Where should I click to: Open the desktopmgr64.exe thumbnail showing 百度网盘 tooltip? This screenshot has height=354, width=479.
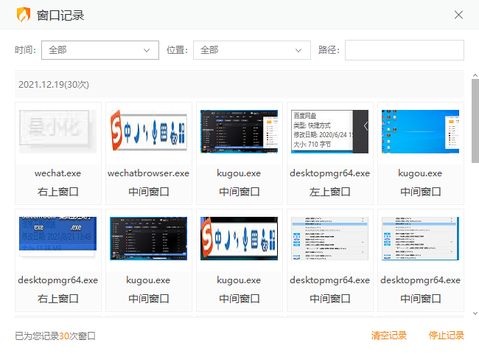329,132
